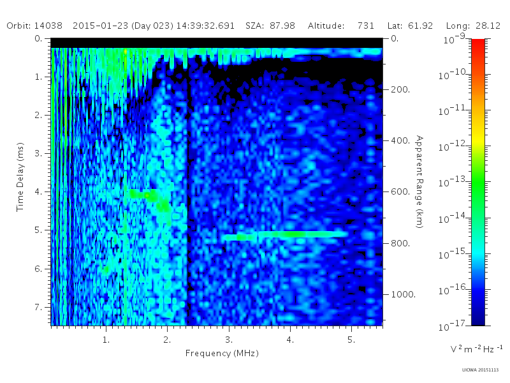Click the 'Altitude: 731' header value

(x=341, y=26)
